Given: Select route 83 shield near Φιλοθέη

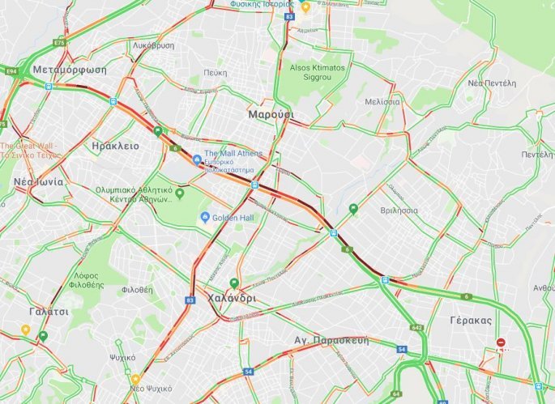Looking at the screenshot, I should point(190,300).
